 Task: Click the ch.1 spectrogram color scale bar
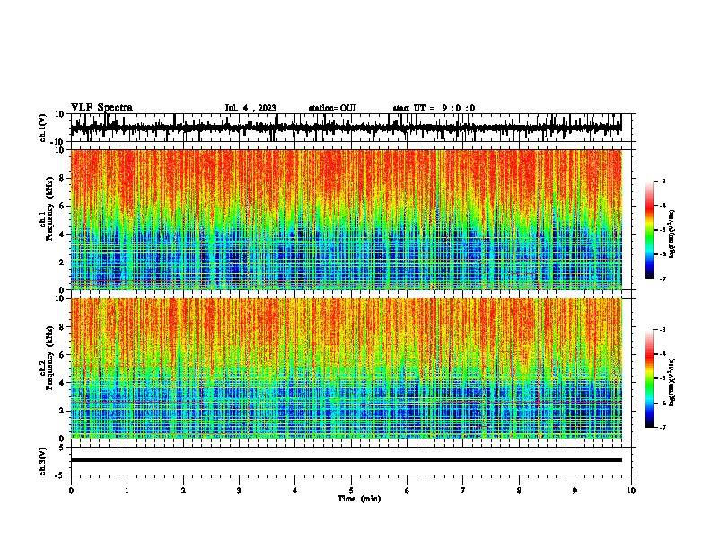click(x=649, y=230)
